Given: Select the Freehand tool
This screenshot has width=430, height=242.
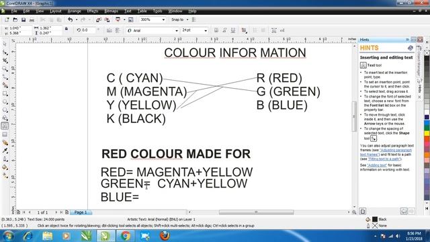Looking at the screenshot, I should point(5,77).
